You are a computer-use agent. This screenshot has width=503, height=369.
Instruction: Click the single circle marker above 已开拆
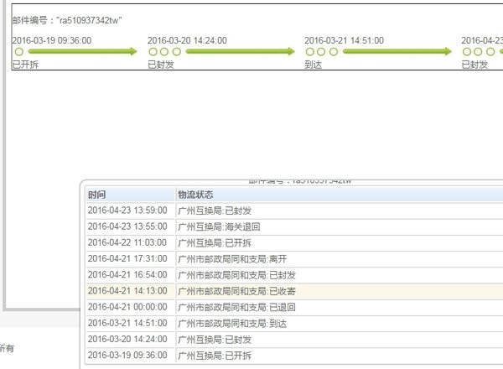[x=19, y=51]
